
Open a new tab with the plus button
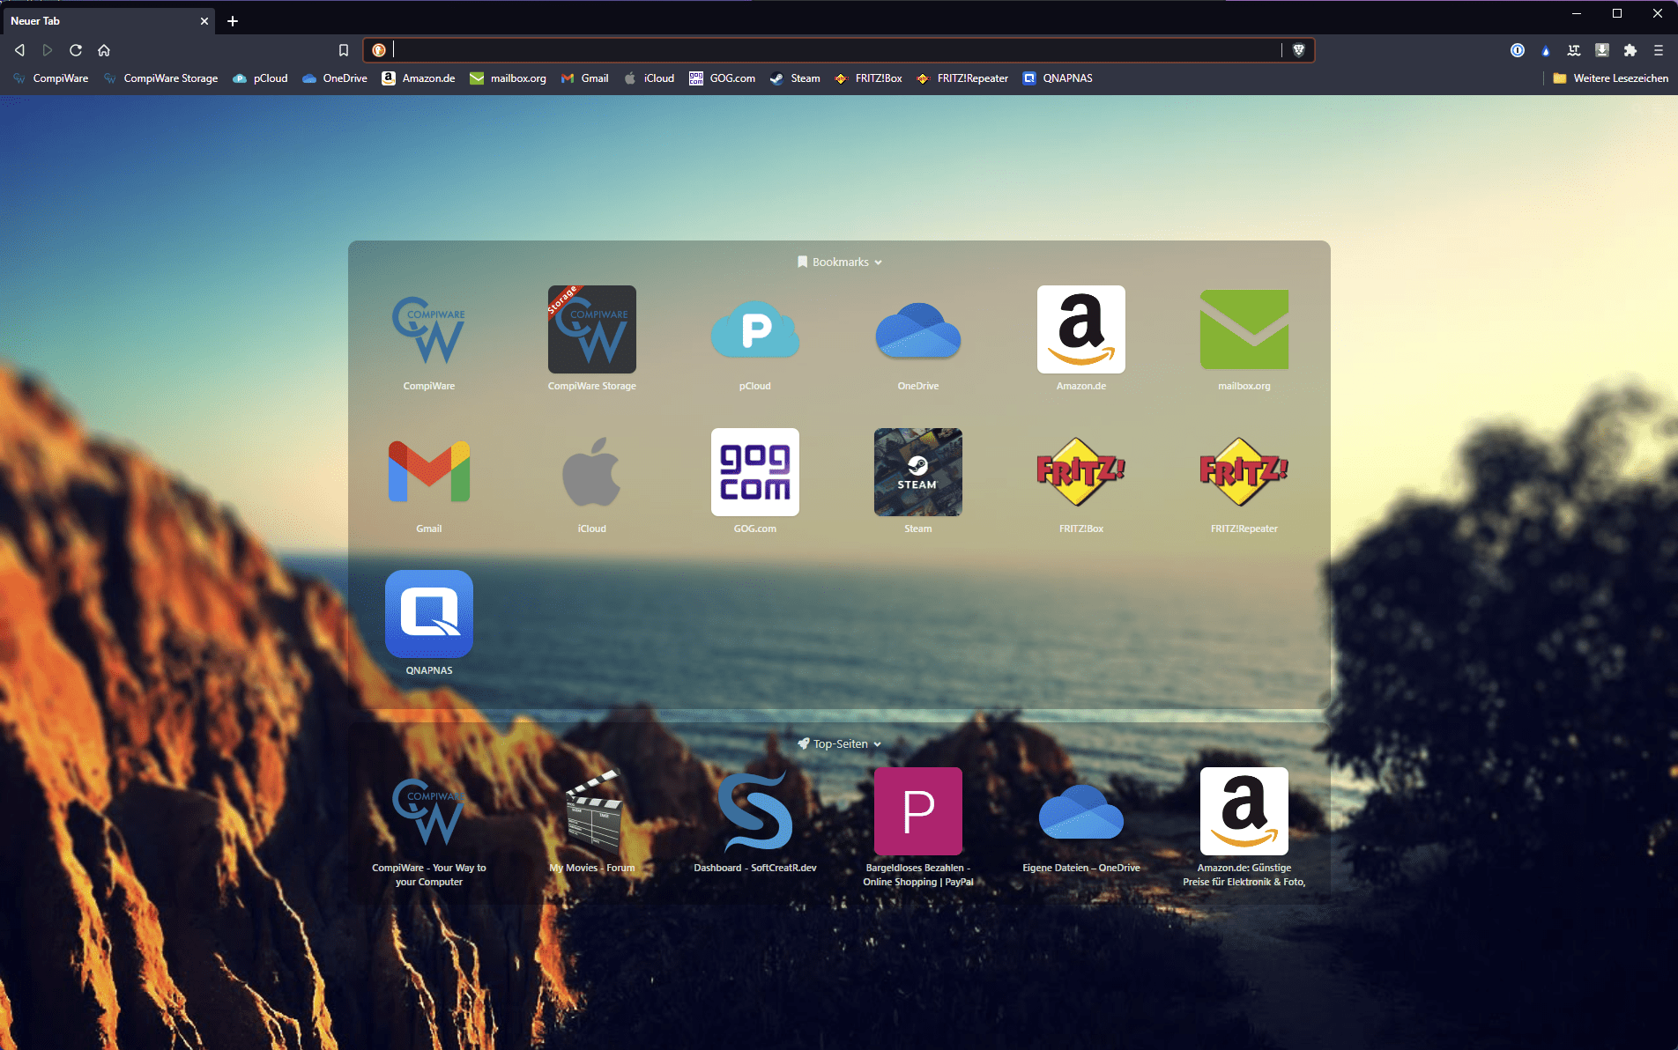233,21
